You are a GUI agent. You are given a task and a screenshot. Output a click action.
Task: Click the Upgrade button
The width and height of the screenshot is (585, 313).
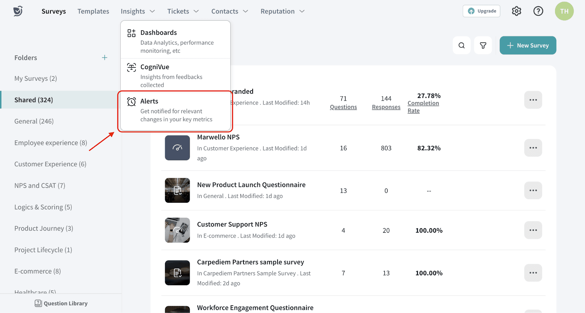[481, 11]
